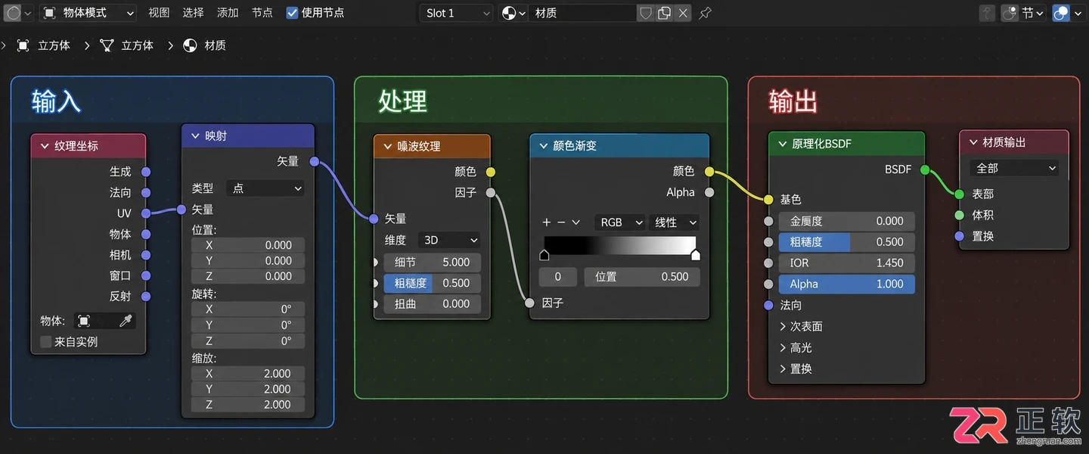Open the color ramp tools chevron
1089x454 pixels.
[576, 222]
